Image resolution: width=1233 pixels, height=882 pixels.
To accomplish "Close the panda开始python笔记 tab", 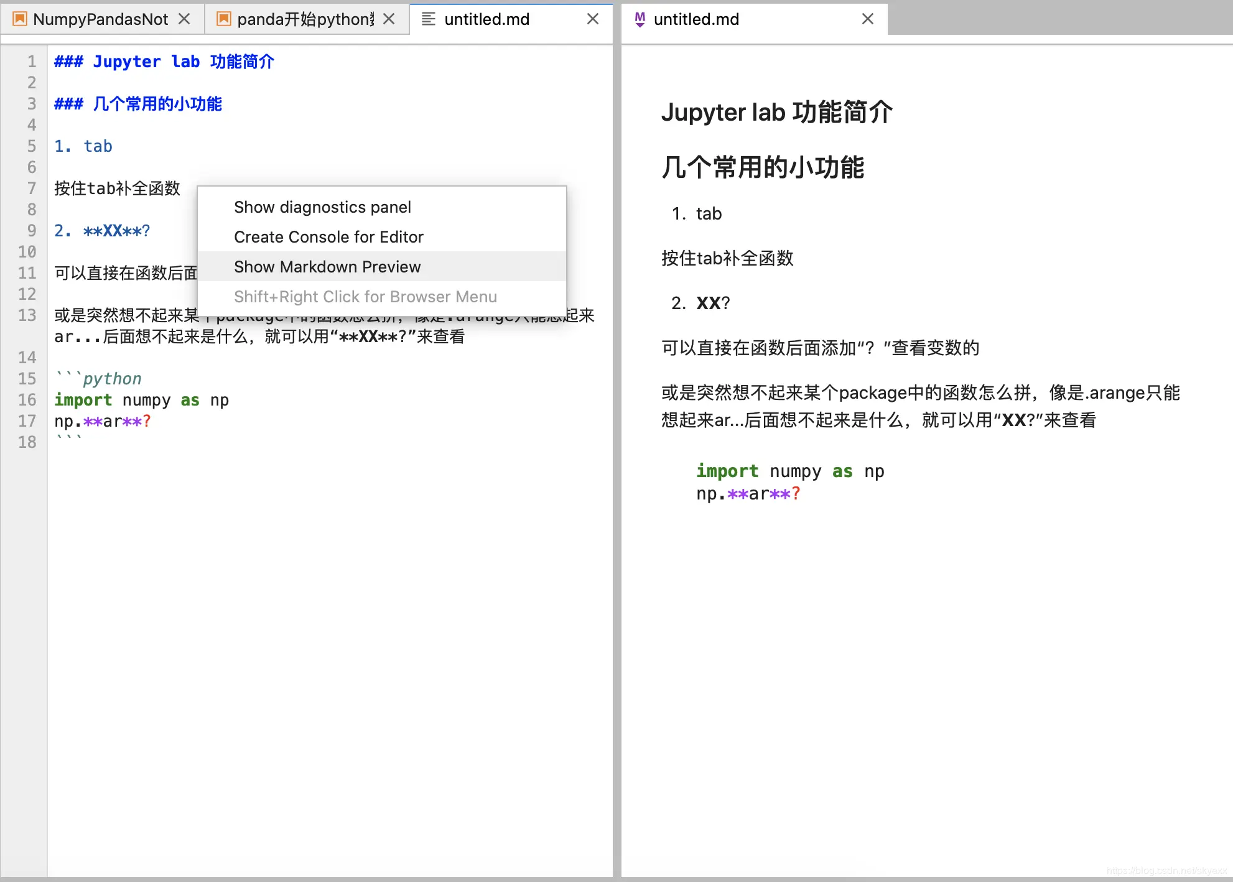I will click(x=389, y=19).
